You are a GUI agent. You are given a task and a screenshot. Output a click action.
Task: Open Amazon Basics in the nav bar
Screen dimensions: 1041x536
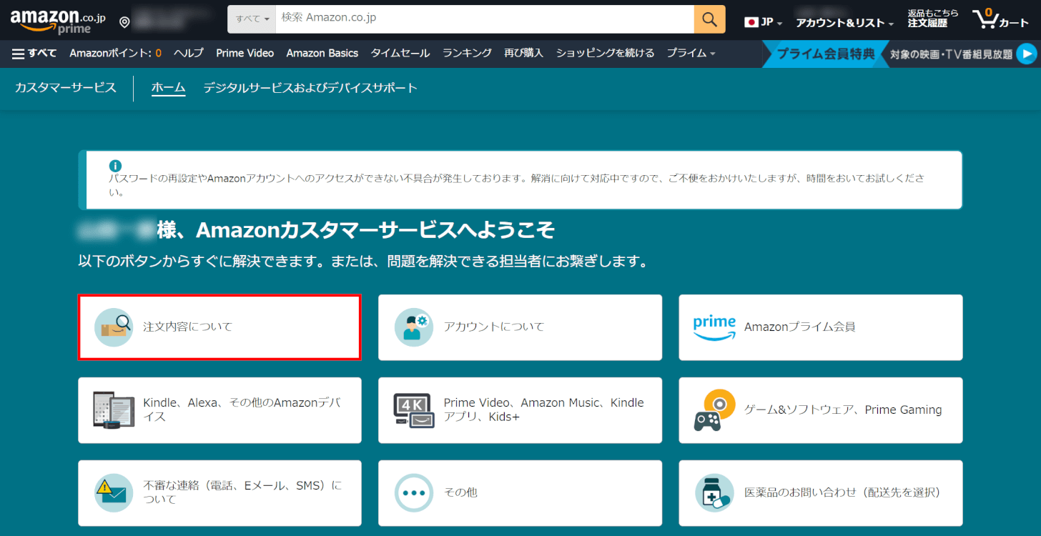[322, 53]
